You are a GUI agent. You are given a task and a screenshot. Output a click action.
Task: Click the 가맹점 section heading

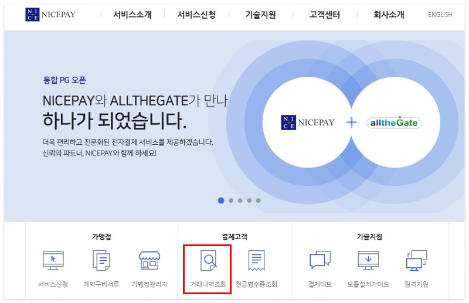(101, 237)
